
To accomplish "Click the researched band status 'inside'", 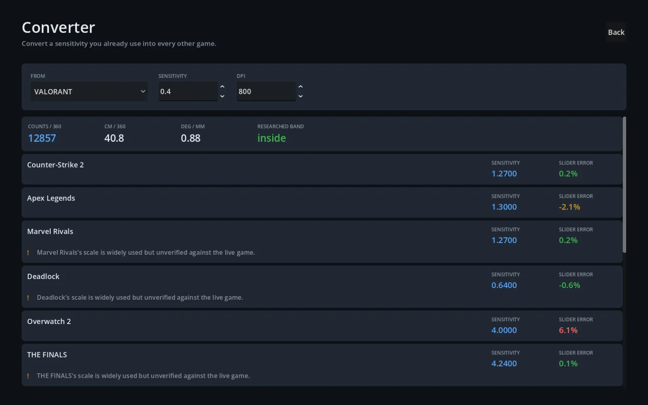I will (272, 138).
